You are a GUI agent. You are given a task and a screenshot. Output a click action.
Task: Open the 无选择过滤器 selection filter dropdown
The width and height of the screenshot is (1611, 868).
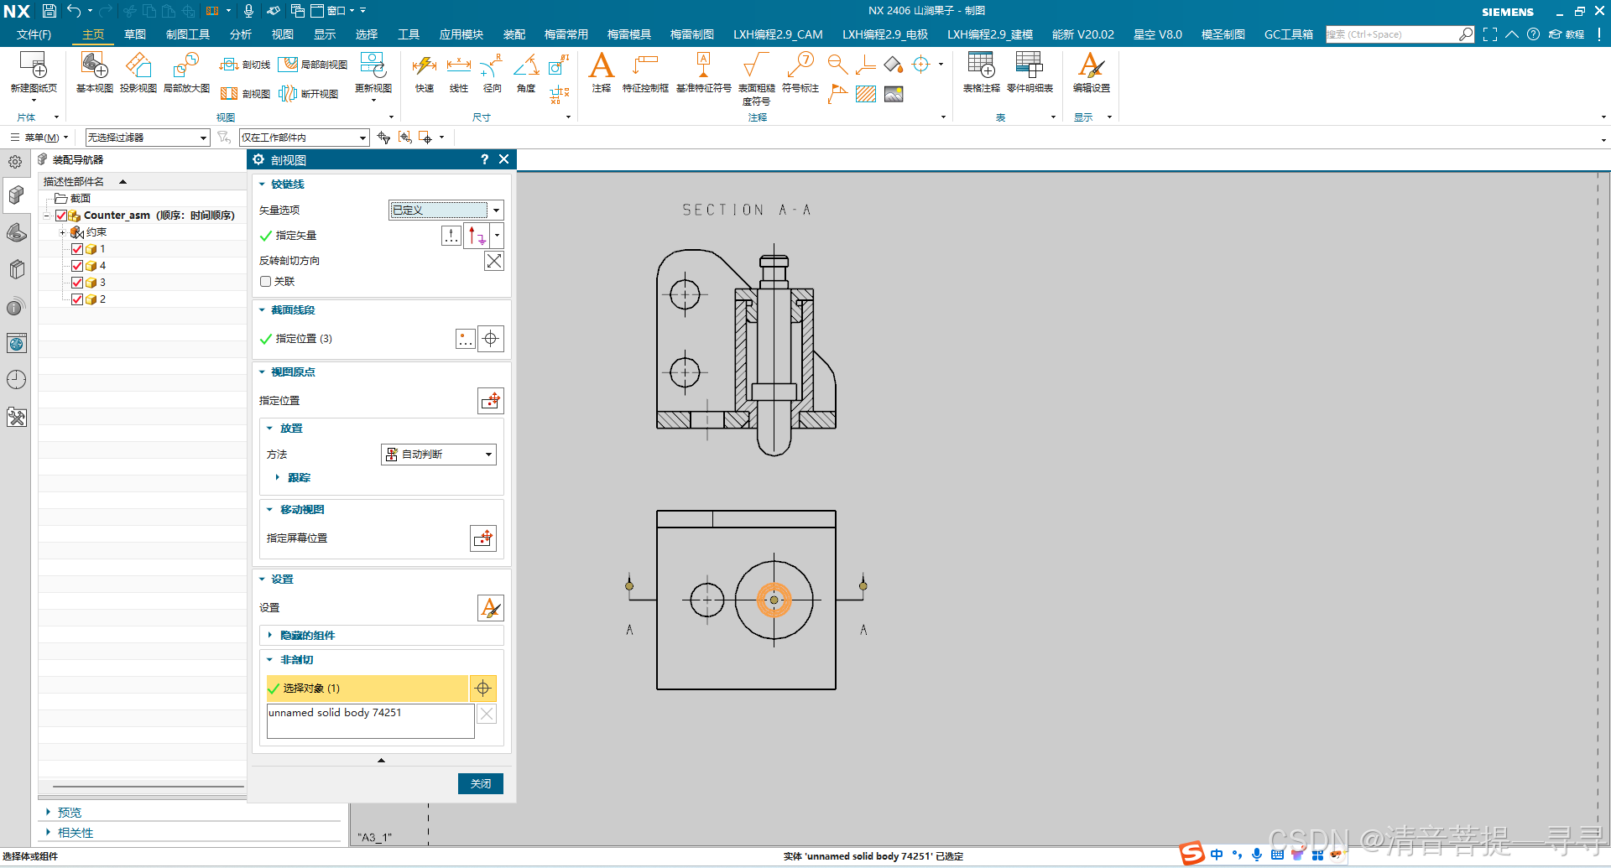(148, 138)
